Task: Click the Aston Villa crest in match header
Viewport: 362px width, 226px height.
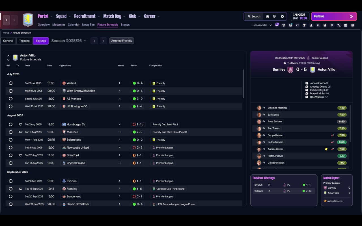Action: point(313,70)
